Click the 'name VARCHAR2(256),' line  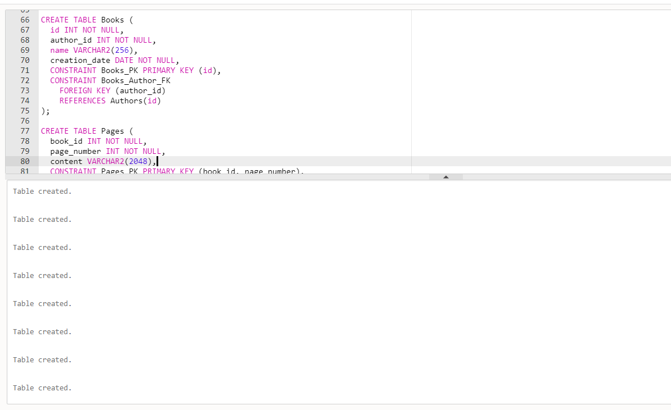pyautogui.click(x=94, y=50)
